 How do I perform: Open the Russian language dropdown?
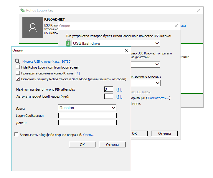[x=87, y=108]
